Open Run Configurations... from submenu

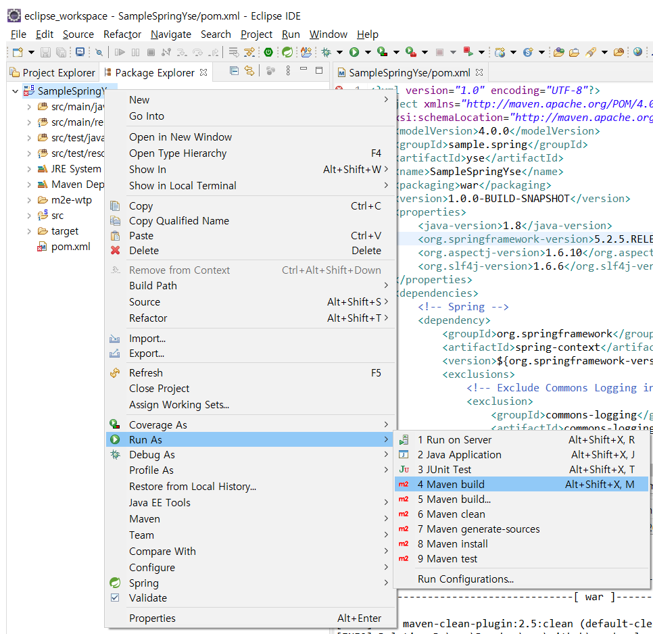(x=521, y=579)
